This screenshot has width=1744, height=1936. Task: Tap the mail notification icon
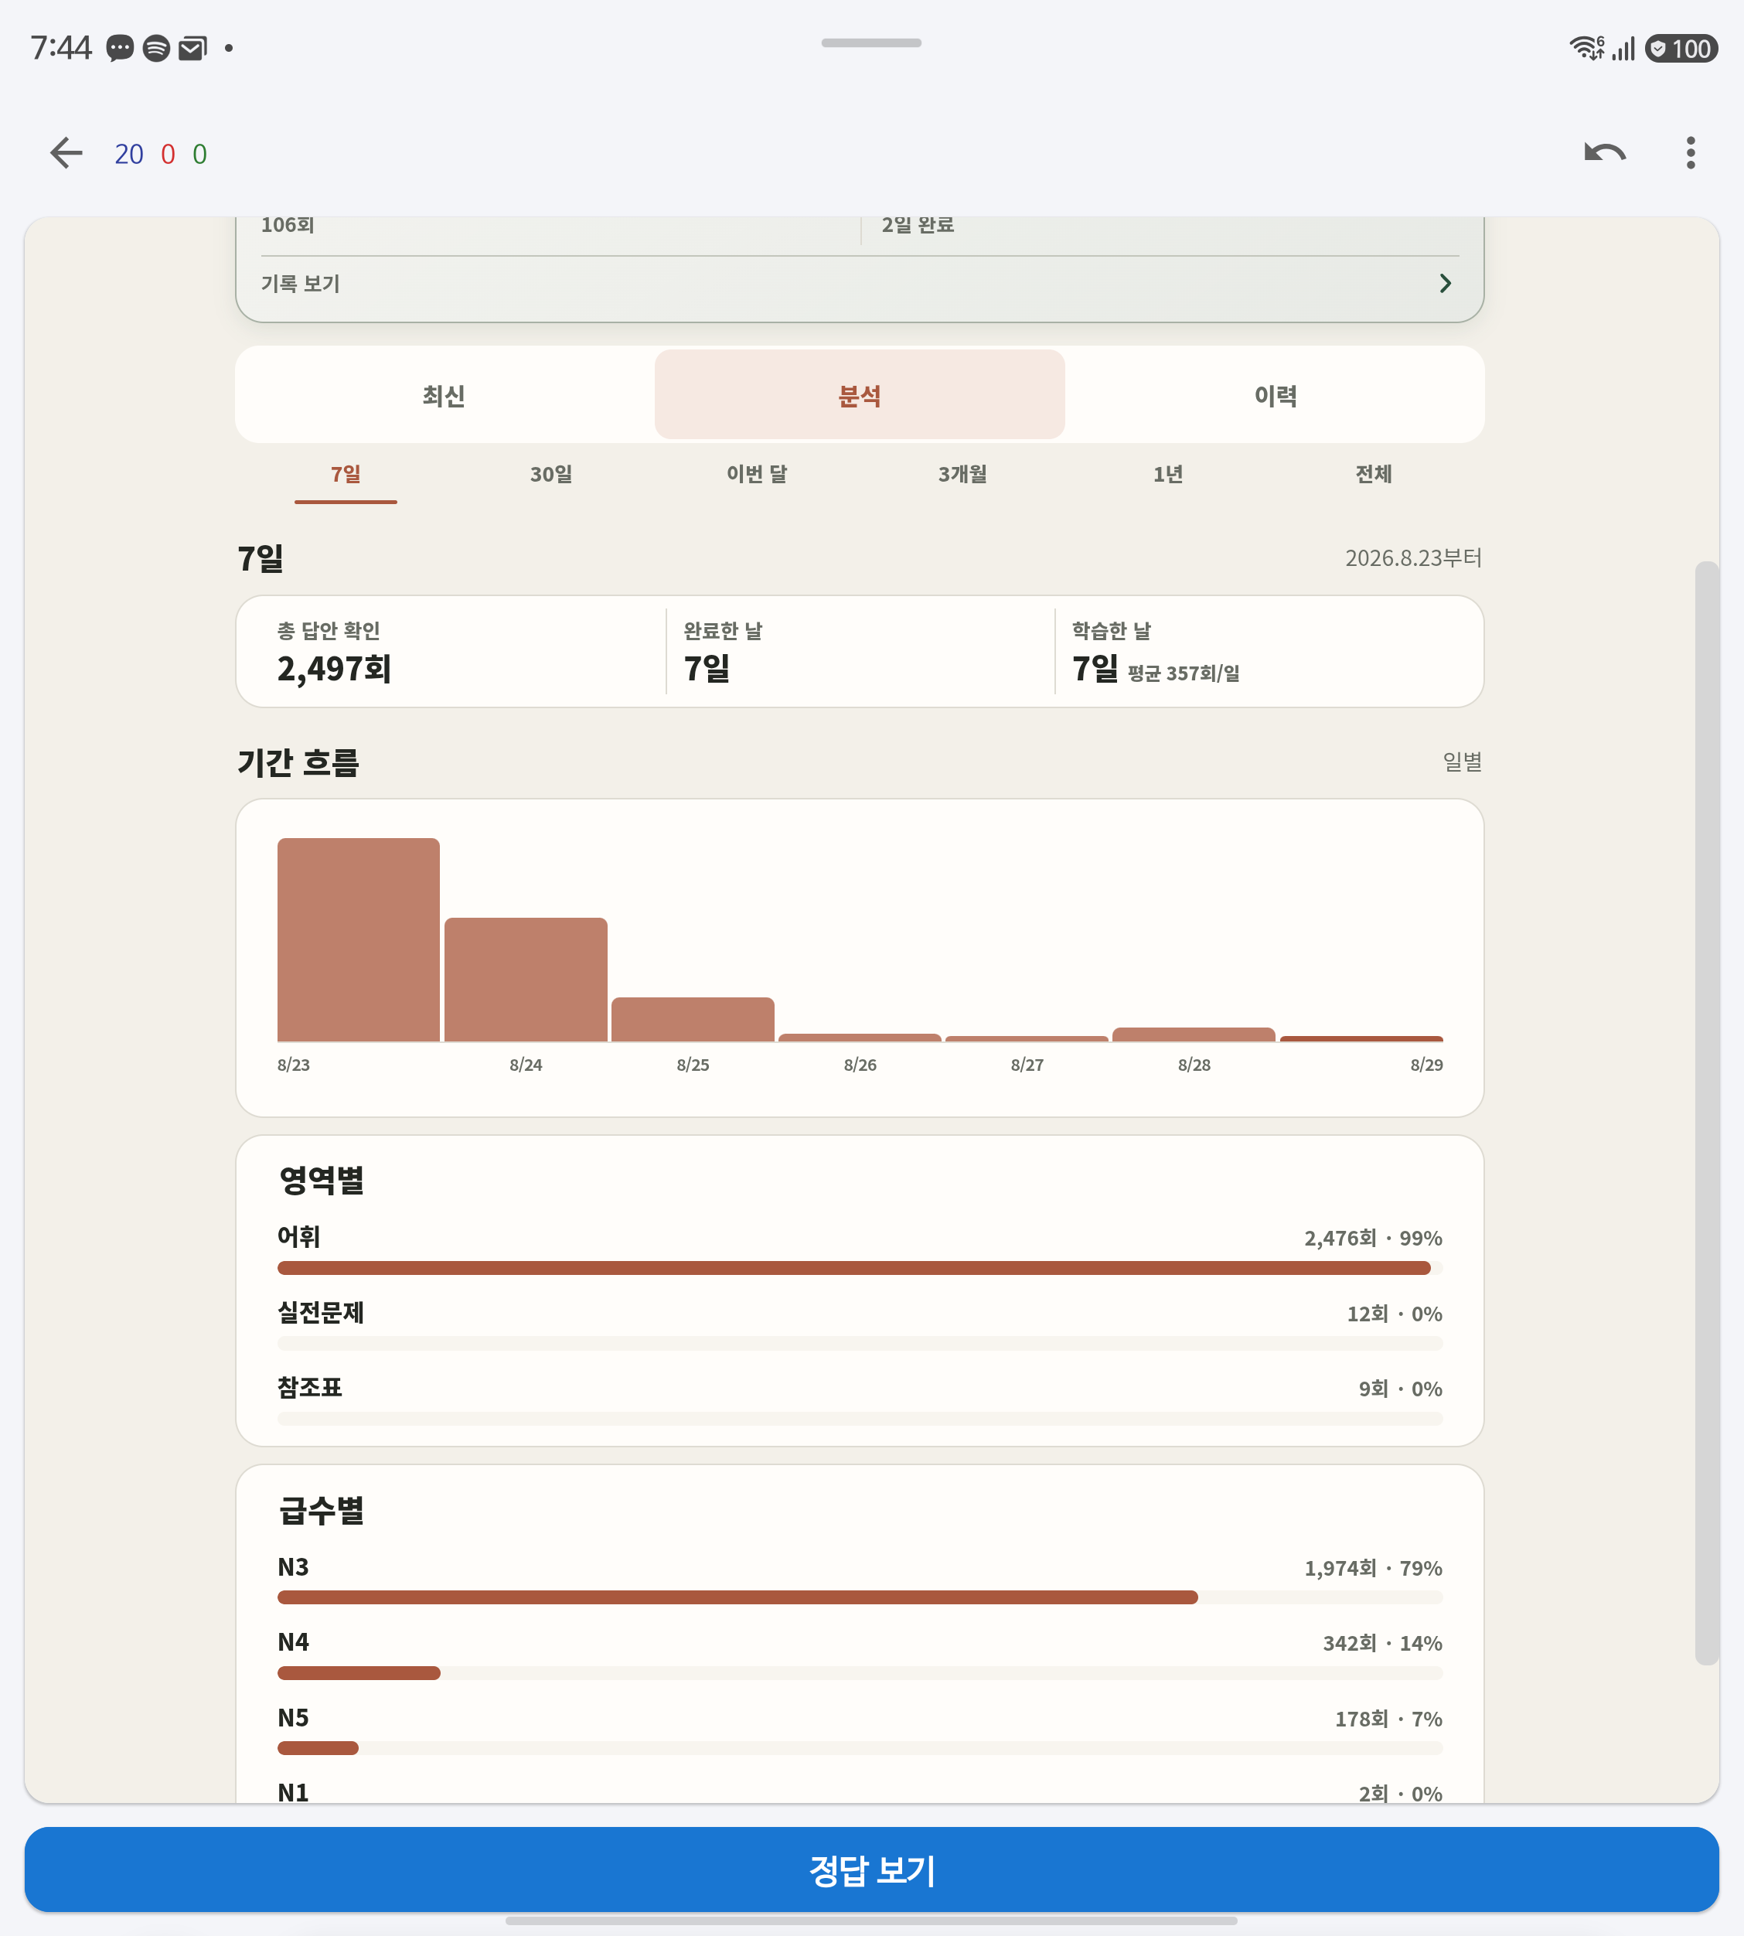192,48
